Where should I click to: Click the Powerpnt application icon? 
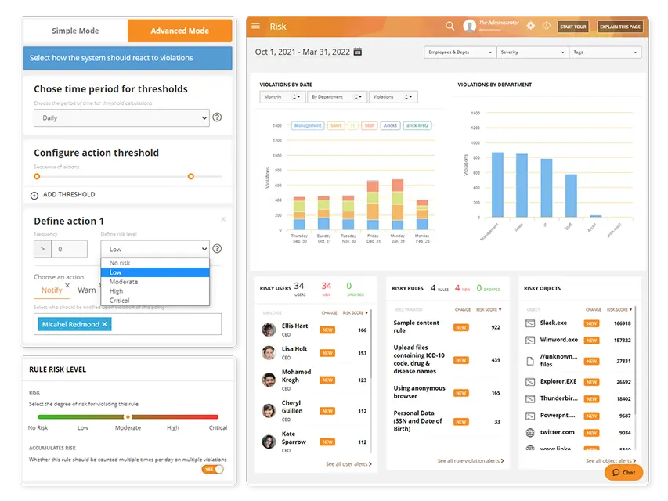click(530, 416)
